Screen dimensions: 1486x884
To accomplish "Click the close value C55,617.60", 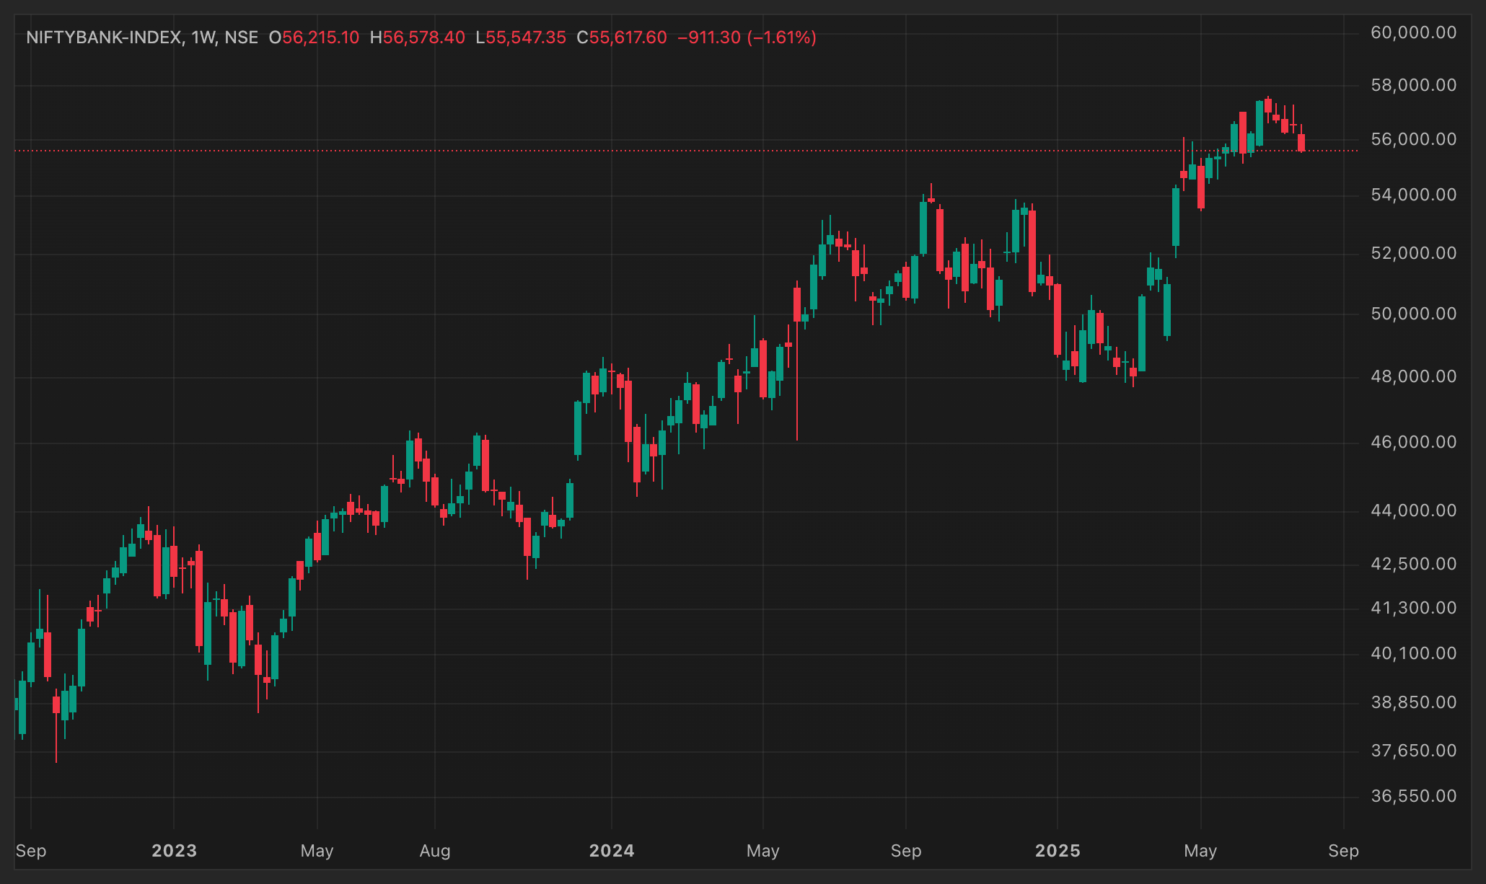I will (622, 37).
